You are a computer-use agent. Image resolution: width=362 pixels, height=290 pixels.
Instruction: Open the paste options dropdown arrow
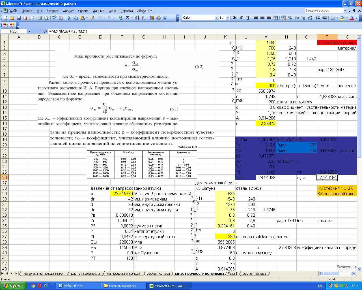point(87,18)
